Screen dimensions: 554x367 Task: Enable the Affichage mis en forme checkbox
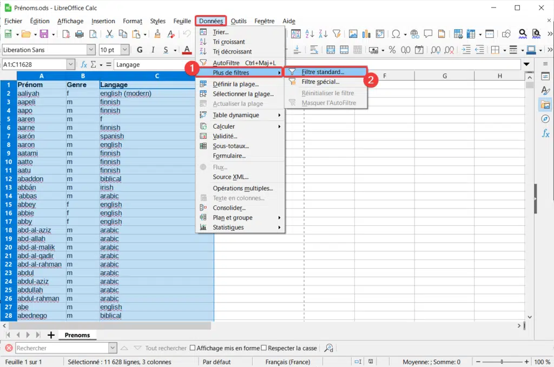click(x=193, y=348)
